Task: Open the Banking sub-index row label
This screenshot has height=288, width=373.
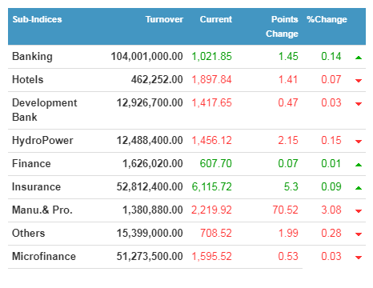Action: click(x=32, y=57)
